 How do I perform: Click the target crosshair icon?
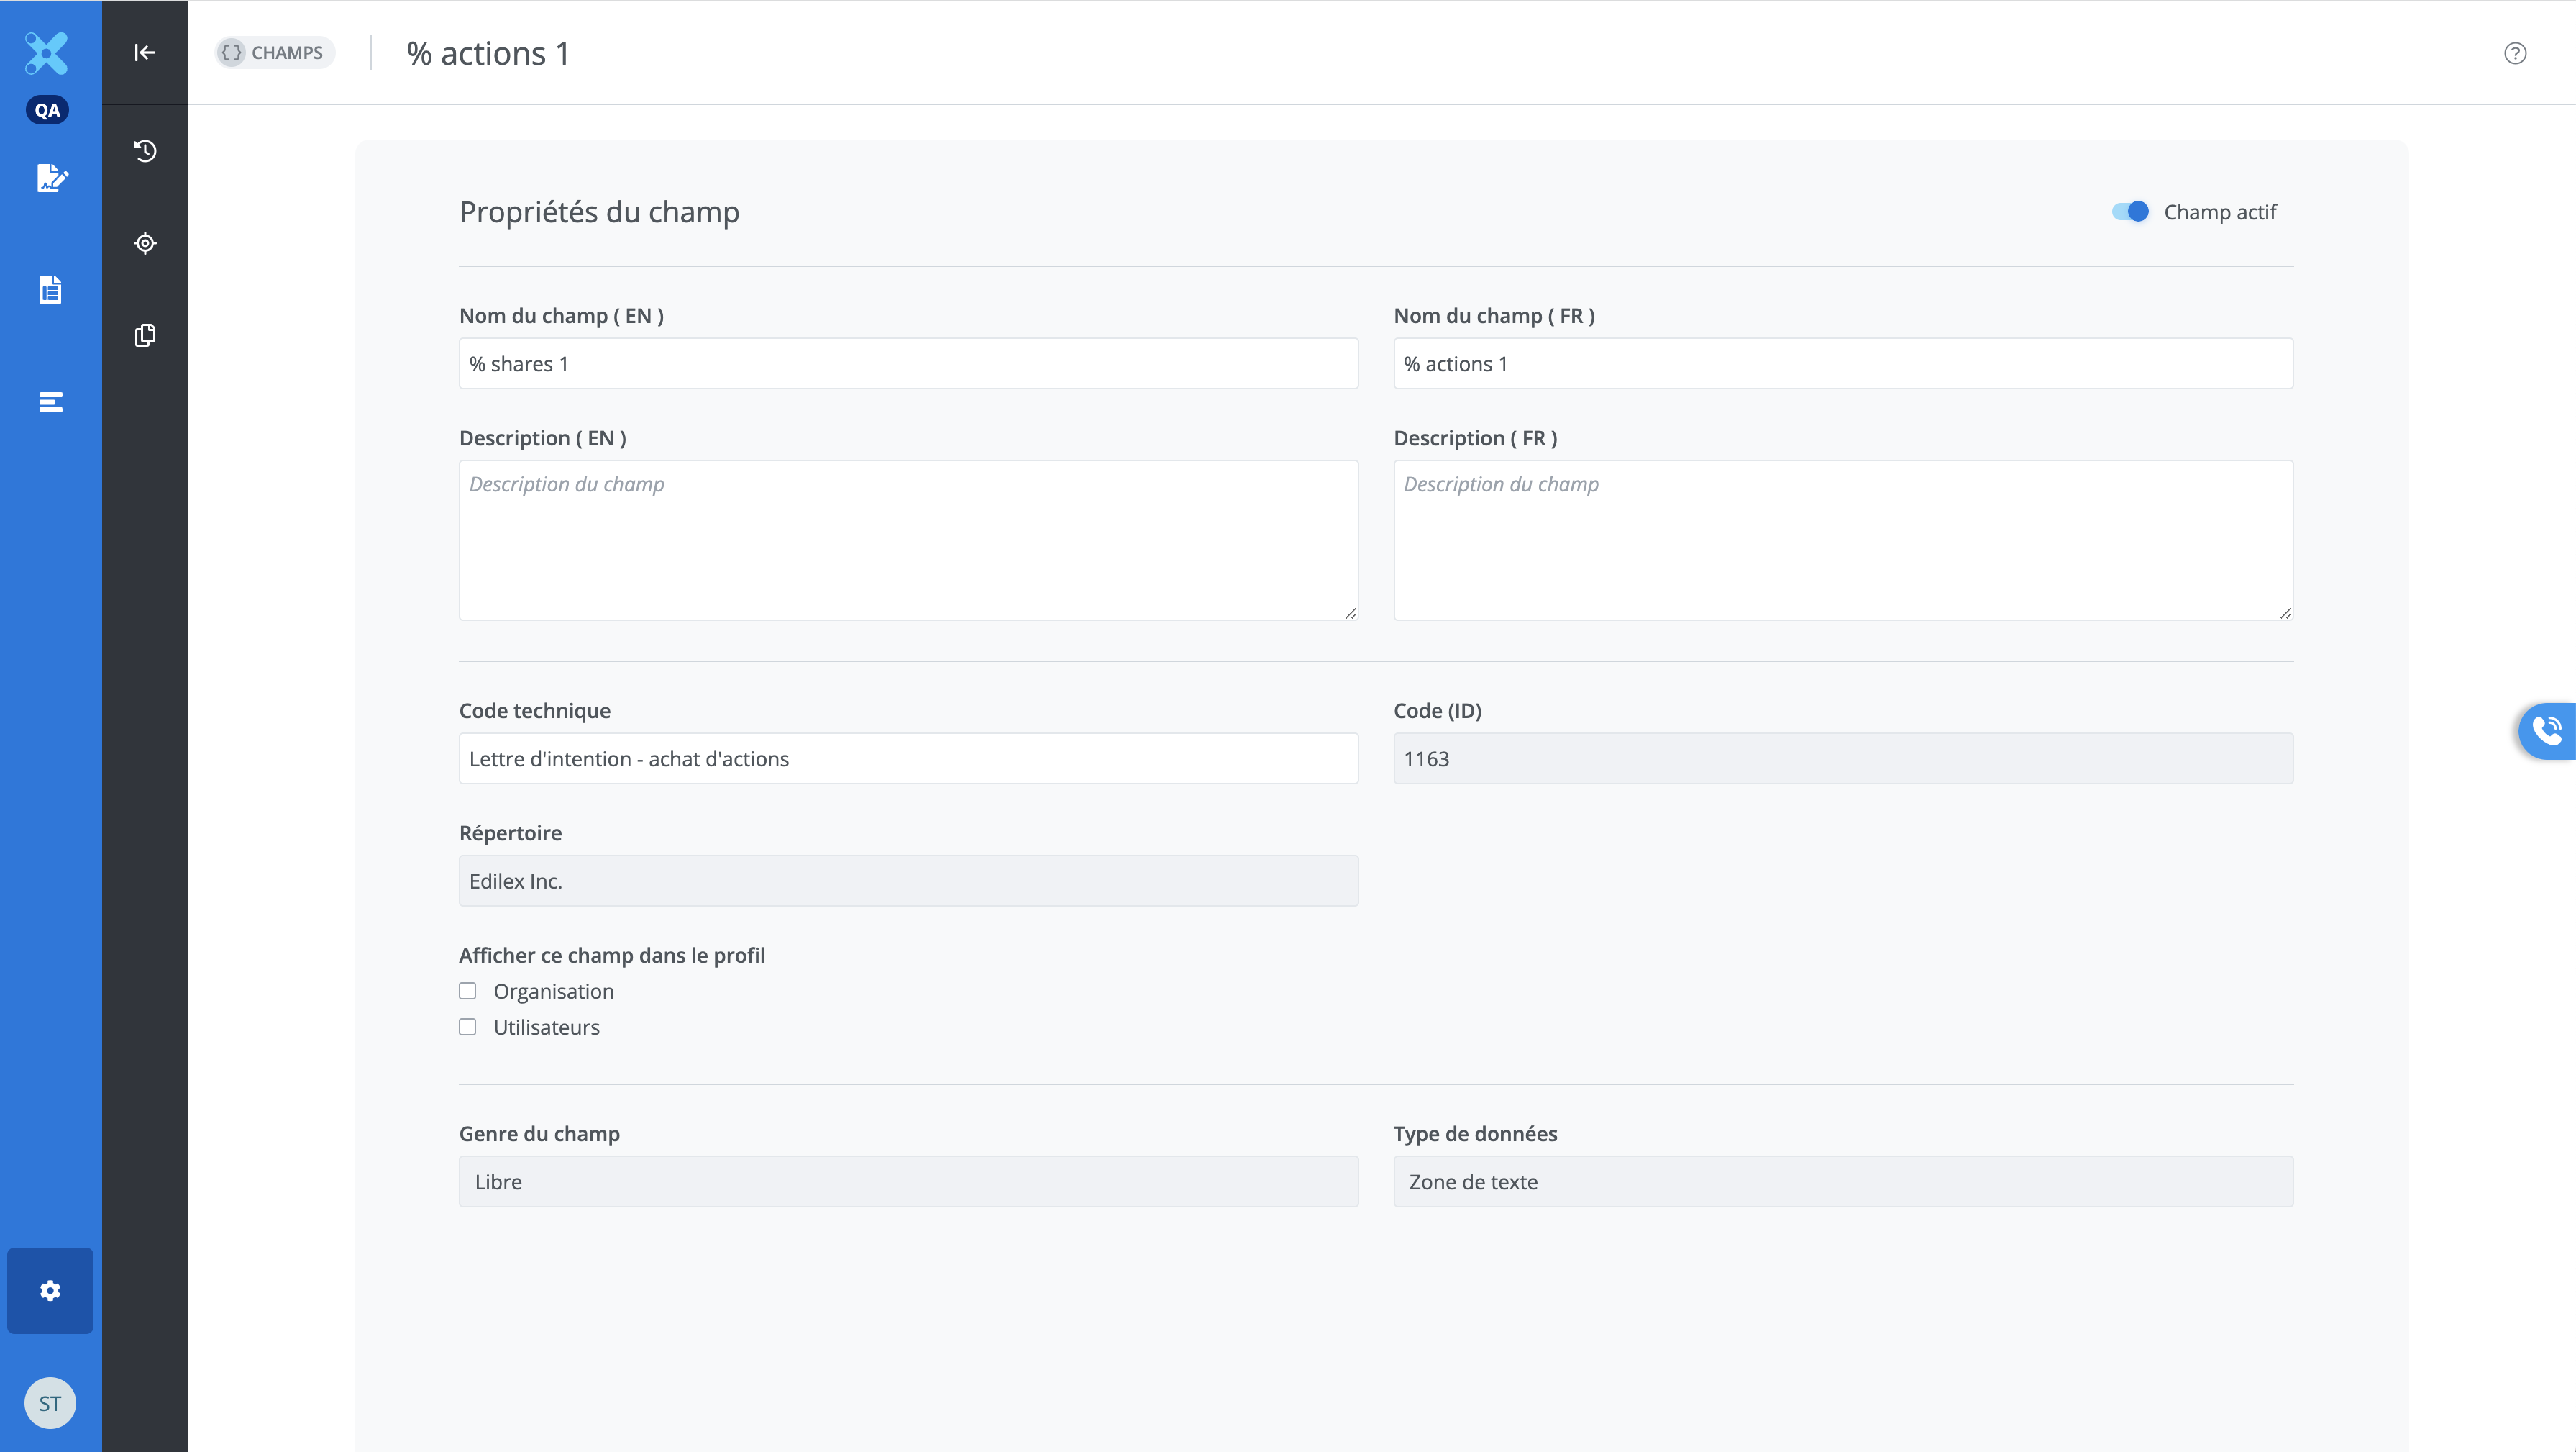[x=145, y=243]
